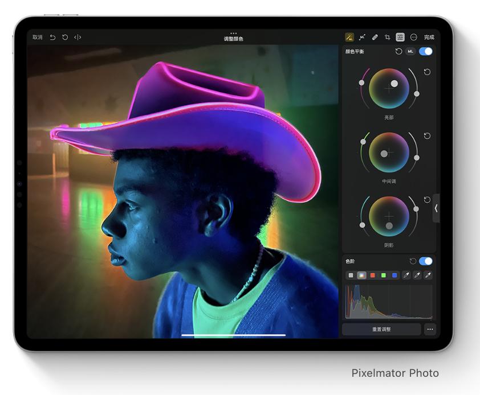Click 调整颜色 title at top center
Image resolution: width=480 pixels, height=395 pixels.
point(233,38)
